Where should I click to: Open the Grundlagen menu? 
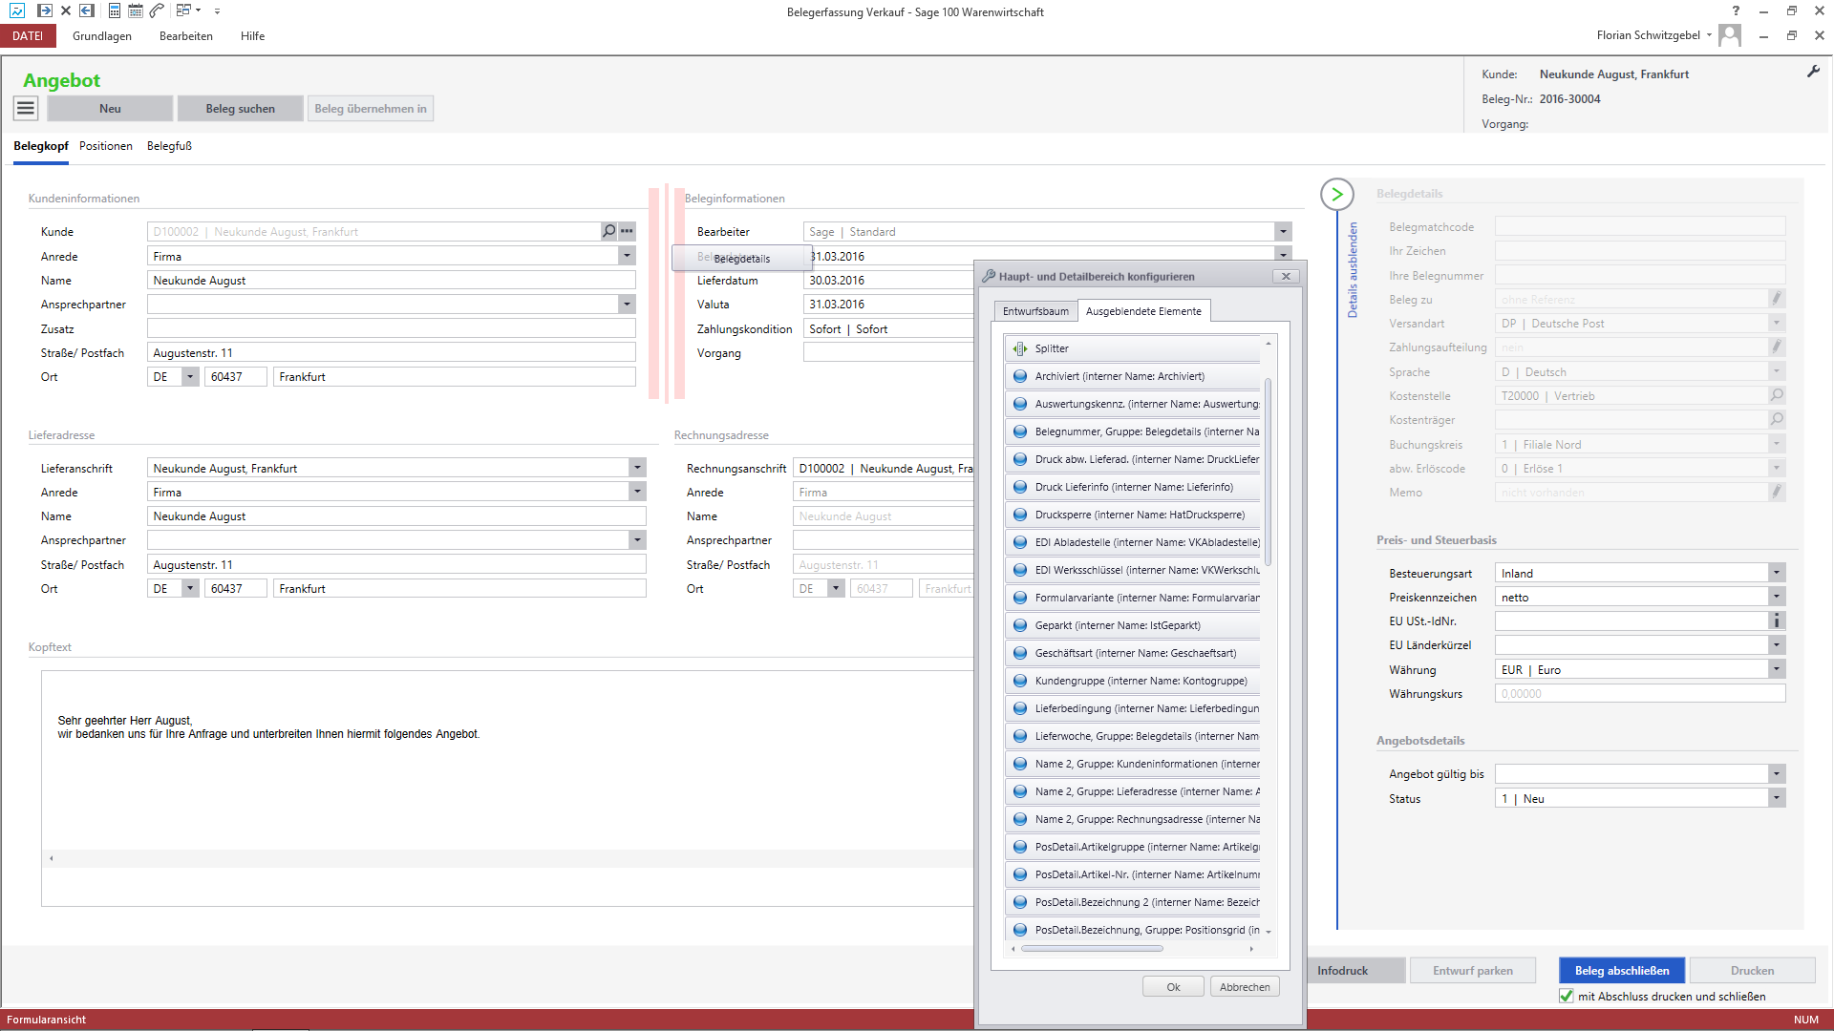102,36
